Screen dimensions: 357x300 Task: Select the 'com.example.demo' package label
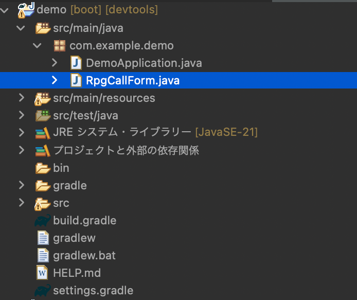[121, 46]
